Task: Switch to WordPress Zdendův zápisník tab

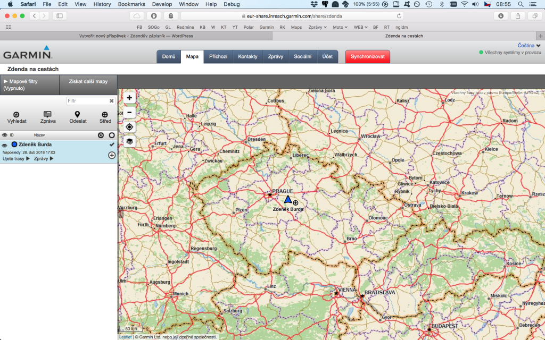Action: click(136, 36)
